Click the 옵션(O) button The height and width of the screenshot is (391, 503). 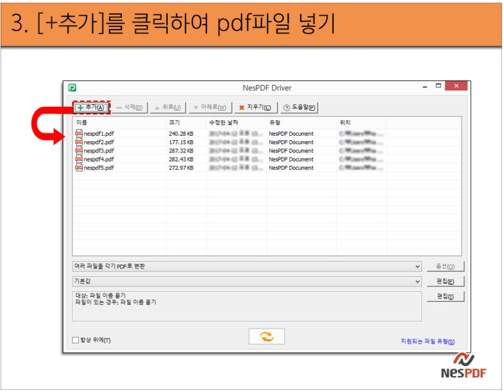click(445, 267)
